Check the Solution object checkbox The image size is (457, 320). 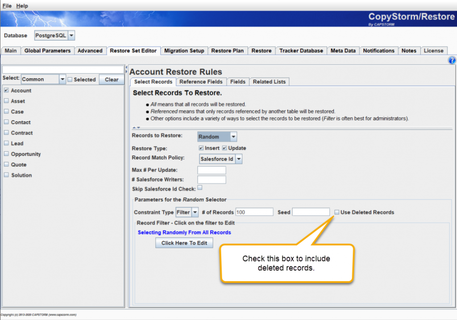[x=6, y=175]
